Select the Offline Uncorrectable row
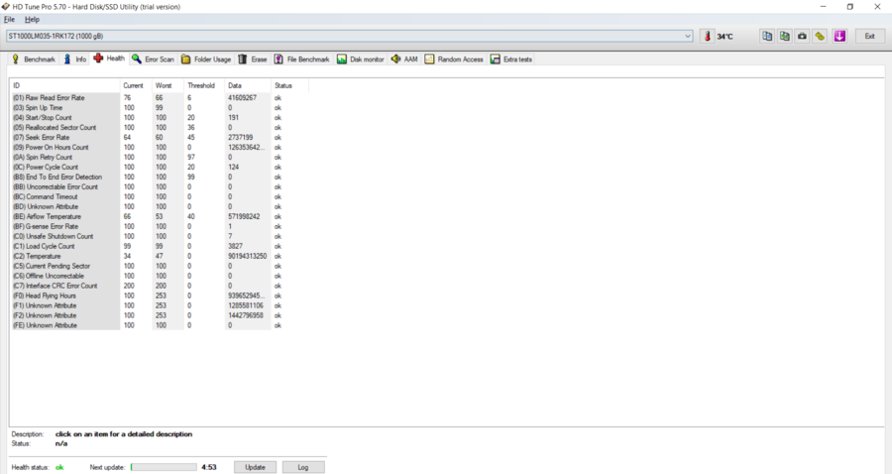This screenshot has width=892, height=474. click(160, 276)
